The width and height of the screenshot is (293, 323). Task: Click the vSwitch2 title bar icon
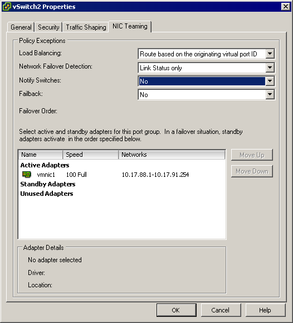pos(7,7)
